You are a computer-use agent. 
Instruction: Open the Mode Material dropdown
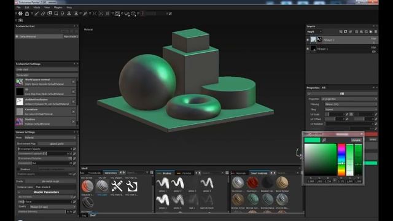point(50,138)
